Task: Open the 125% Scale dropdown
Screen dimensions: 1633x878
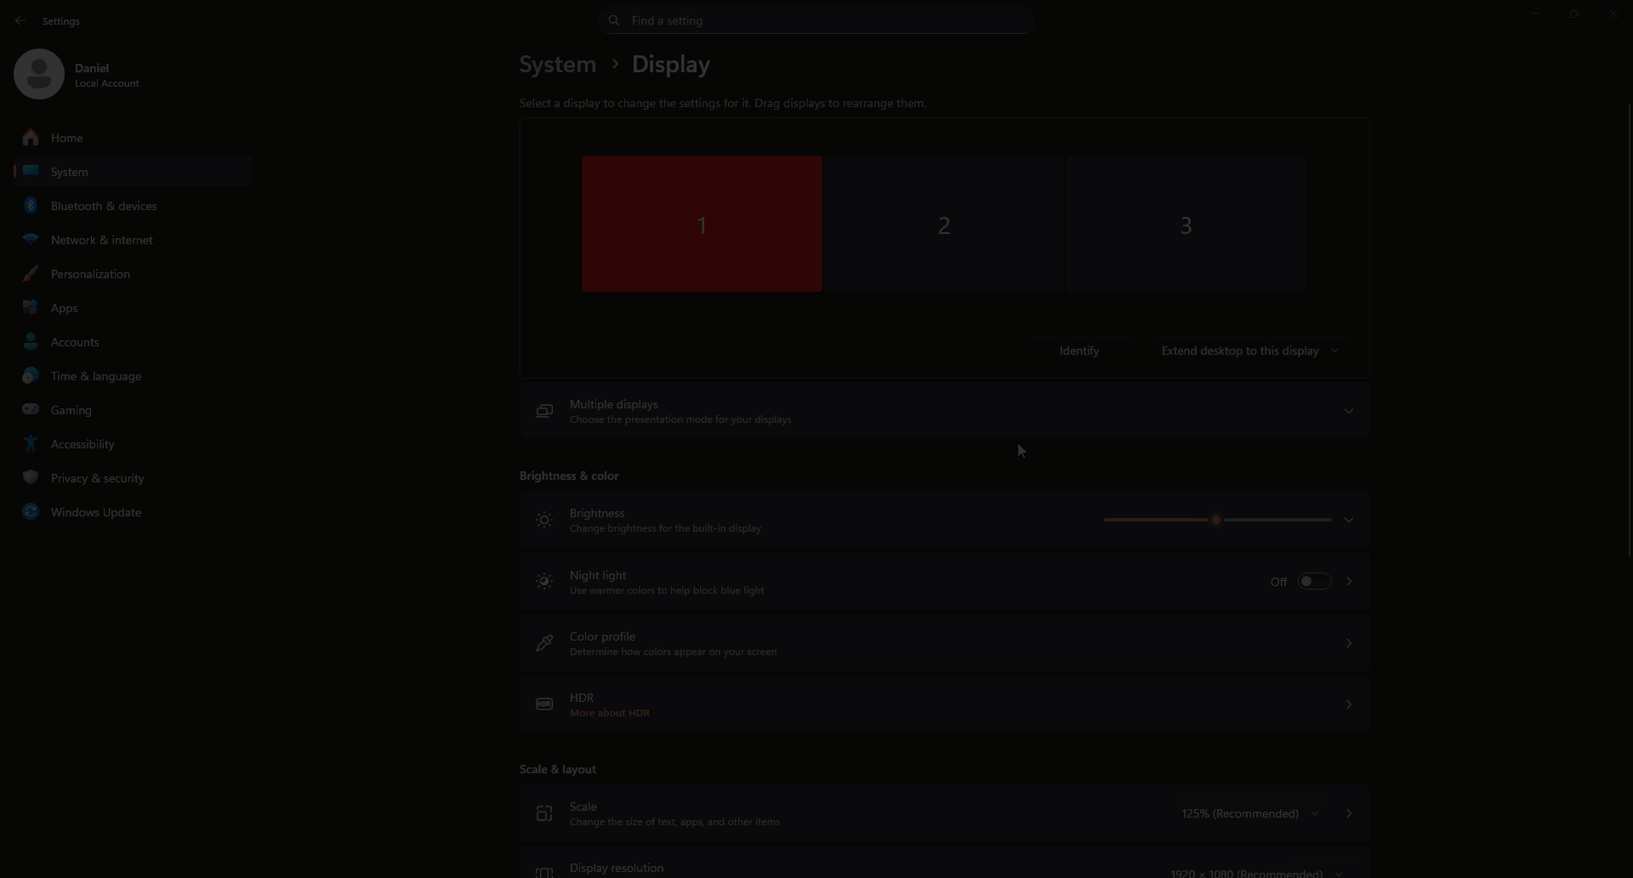Action: [x=1249, y=813]
